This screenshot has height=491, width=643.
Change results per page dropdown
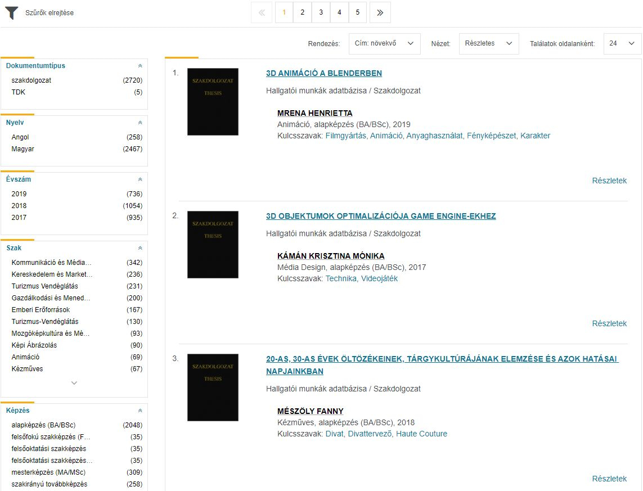point(622,43)
